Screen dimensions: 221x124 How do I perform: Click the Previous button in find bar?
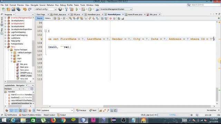(x=81, y=110)
